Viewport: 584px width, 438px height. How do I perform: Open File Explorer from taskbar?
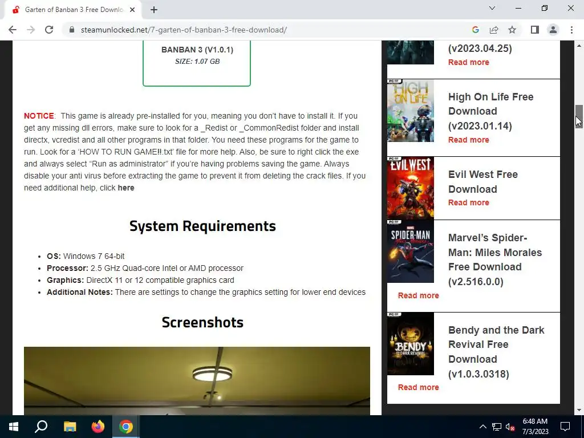[70, 427]
